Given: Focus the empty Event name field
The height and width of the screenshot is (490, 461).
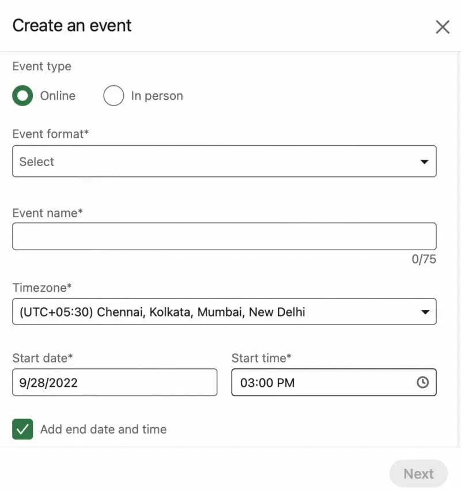Looking at the screenshot, I should tap(224, 235).
